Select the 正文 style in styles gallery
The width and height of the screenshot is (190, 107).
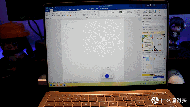104,12
